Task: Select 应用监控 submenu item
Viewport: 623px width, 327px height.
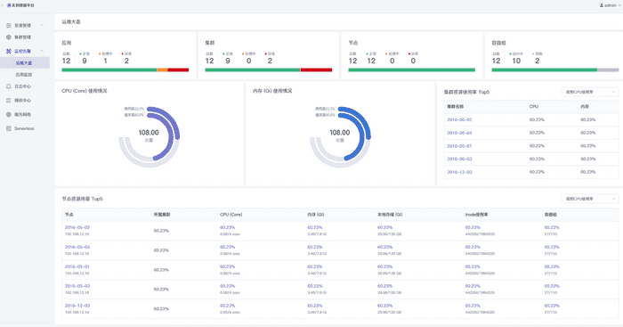Action: click(25, 74)
